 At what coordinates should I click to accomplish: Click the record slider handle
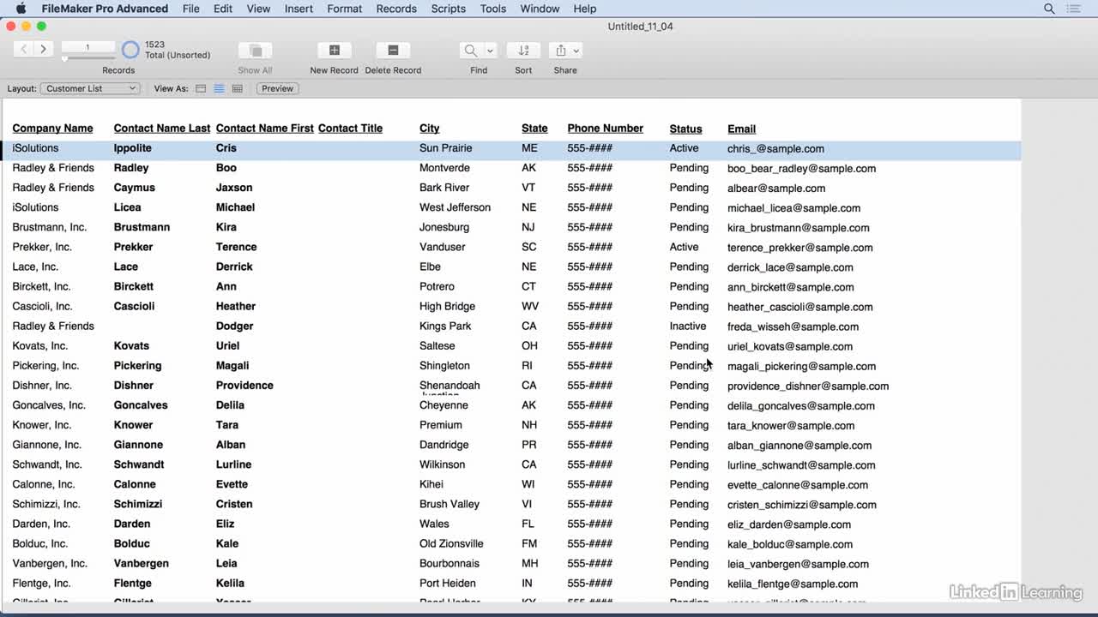click(x=64, y=58)
